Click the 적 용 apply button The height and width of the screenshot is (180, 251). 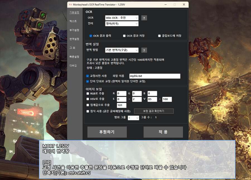tap(163, 132)
